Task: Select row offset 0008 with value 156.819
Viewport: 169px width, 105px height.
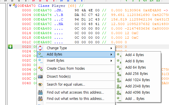Action: tap(27, 19)
